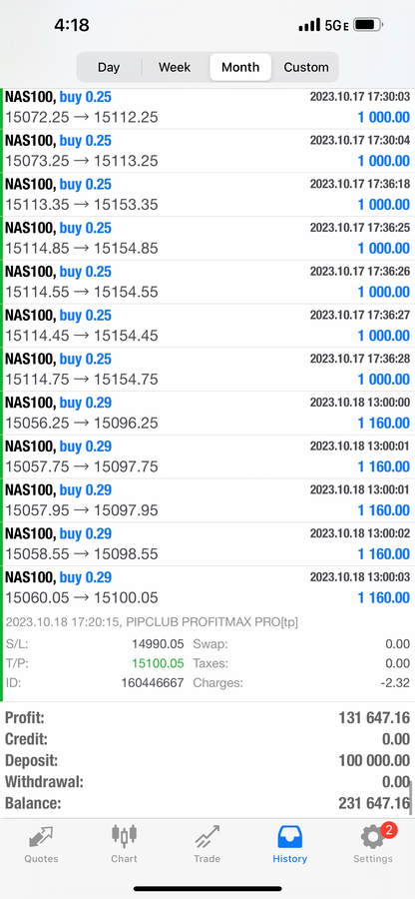Image resolution: width=415 pixels, height=899 pixels.
Task: Tap the Charges value -2.32
Action: pyautogui.click(x=395, y=683)
